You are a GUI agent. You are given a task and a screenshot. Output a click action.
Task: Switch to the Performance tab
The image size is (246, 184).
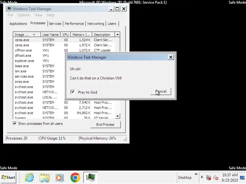[x=74, y=24]
